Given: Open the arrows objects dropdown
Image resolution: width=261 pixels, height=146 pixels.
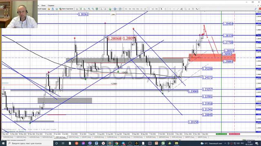Looking at the screenshot, I should [197, 9].
